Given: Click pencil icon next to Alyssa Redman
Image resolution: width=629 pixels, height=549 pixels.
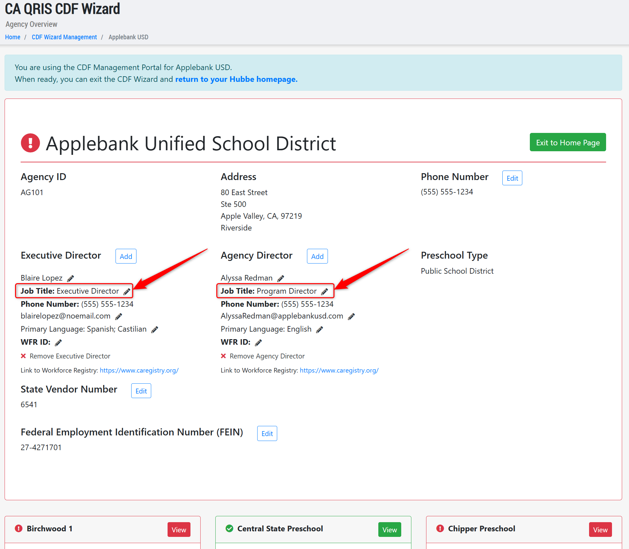Looking at the screenshot, I should tap(280, 278).
